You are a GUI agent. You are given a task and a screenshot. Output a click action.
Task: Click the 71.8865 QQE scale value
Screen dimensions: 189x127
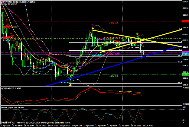(186, 88)
